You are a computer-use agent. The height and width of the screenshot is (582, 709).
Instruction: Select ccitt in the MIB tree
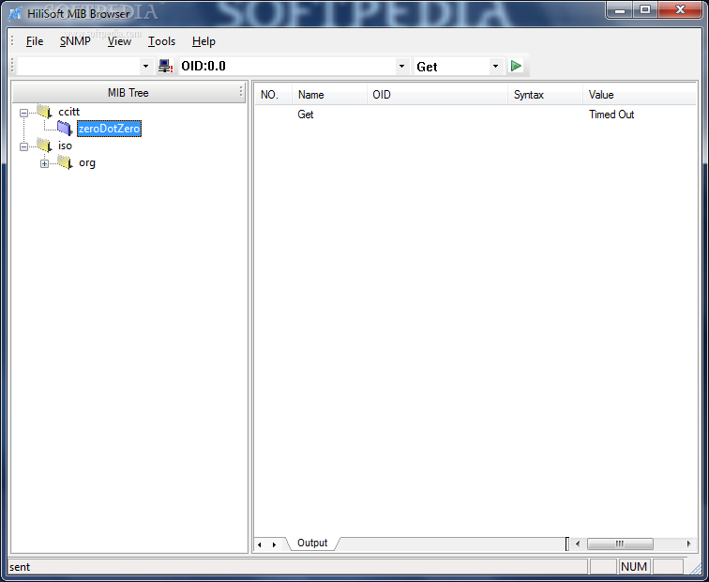pyautogui.click(x=68, y=112)
